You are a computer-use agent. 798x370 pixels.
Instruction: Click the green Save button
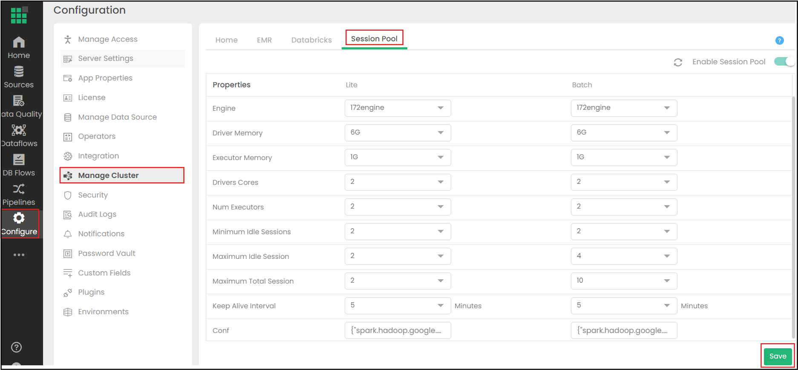coord(778,356)
